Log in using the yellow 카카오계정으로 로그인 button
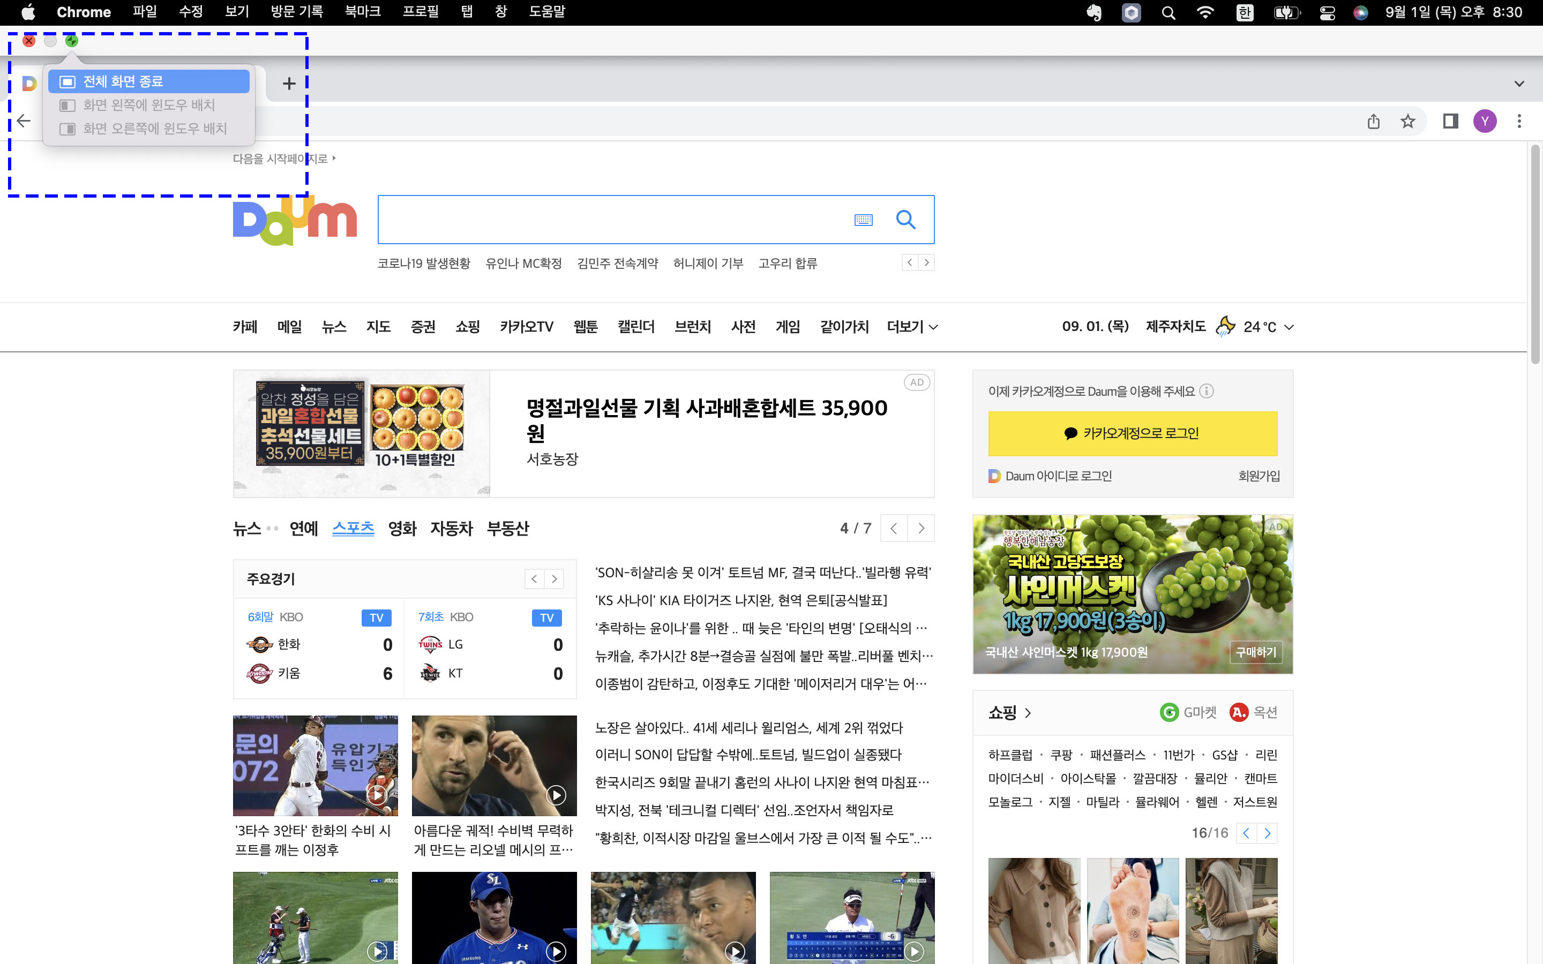The height and width of the screenshot is (964, 1543). click(1133, 434)
